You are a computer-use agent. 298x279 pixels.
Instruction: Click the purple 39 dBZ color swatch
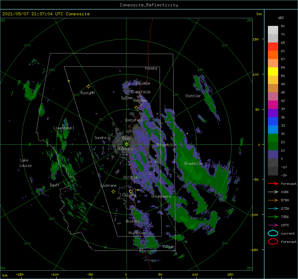tap(273, 113)
